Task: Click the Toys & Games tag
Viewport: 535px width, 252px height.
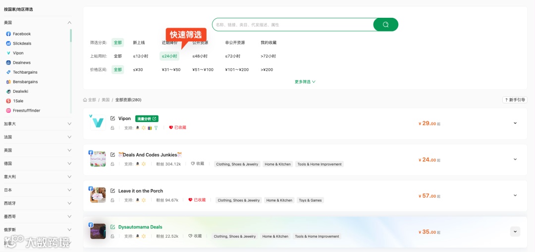Action: point(310,200)
